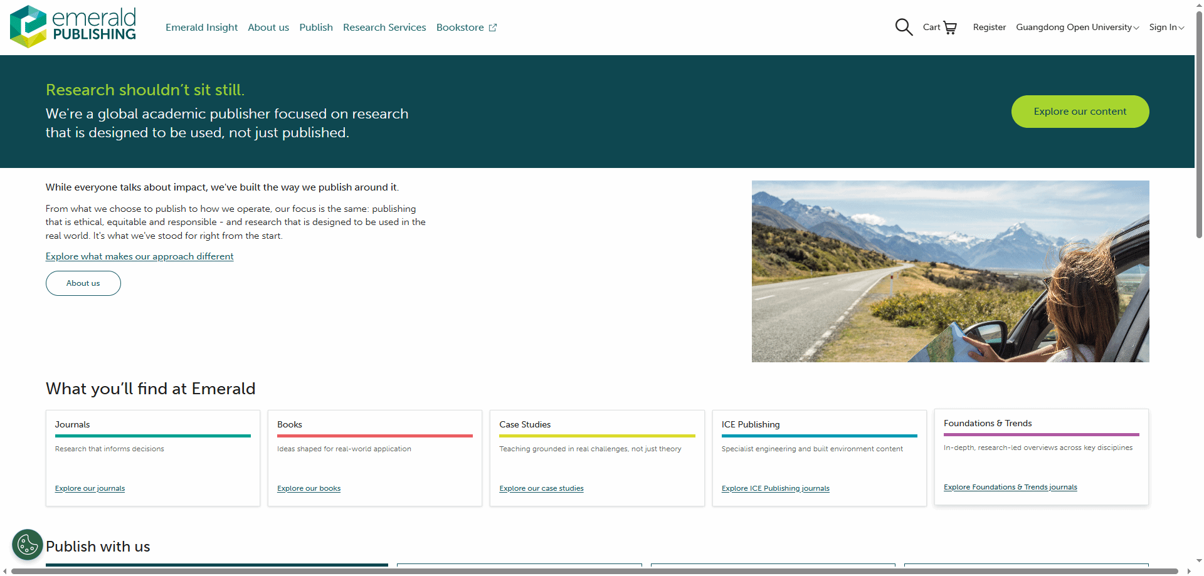
Task: Click 'What you'll find at Emerald' heading
Action: 150,389
